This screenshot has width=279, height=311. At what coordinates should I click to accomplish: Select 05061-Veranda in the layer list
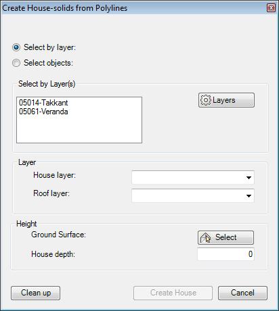pyautogui.click(x=43, y=112)
